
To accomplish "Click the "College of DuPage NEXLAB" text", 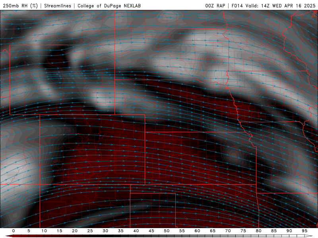I will coord(109,6).
